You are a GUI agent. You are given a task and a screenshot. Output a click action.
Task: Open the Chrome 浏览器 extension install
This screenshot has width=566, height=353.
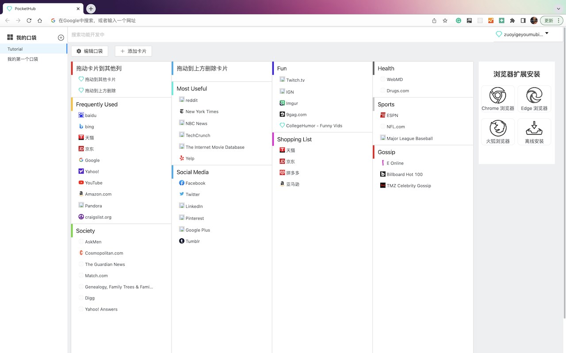(x=498, y=99)
